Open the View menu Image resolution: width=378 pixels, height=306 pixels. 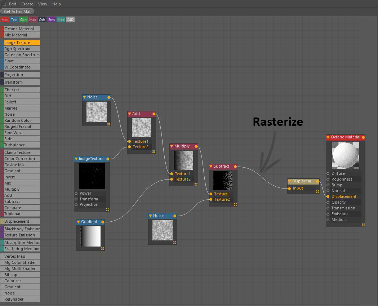[43, 4]
